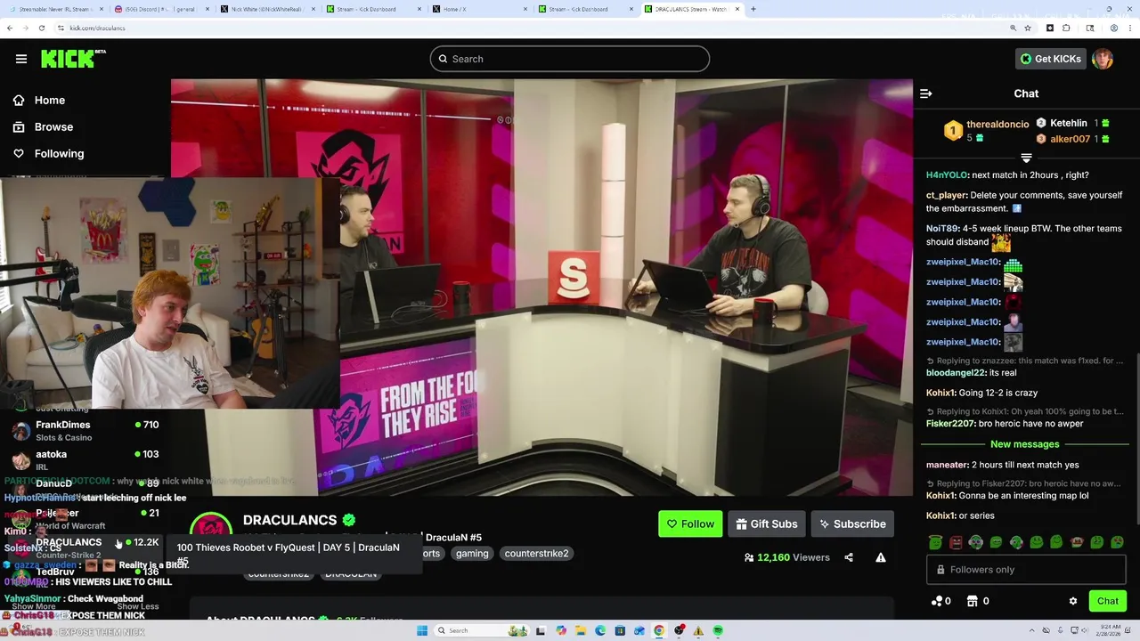Screen dimensions: 1140x641
Task: Click the gaming tag
Action: coord(472,553)
